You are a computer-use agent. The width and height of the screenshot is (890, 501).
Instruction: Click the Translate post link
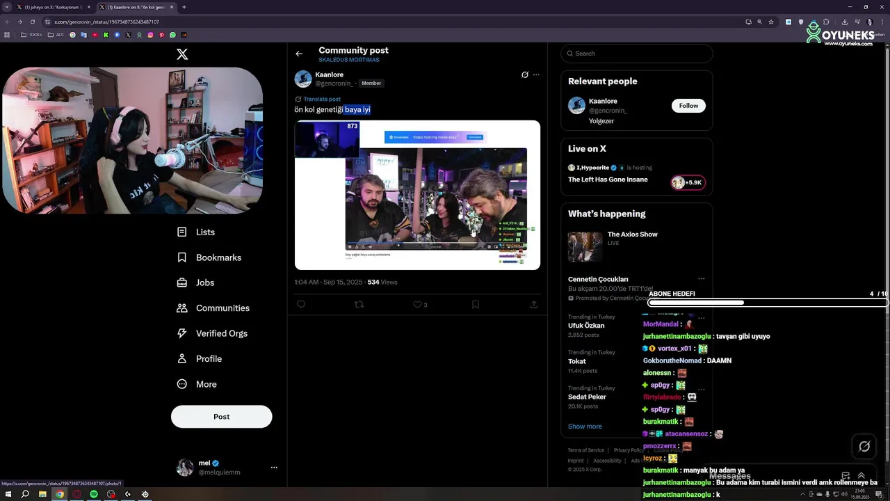coord(322,99)
